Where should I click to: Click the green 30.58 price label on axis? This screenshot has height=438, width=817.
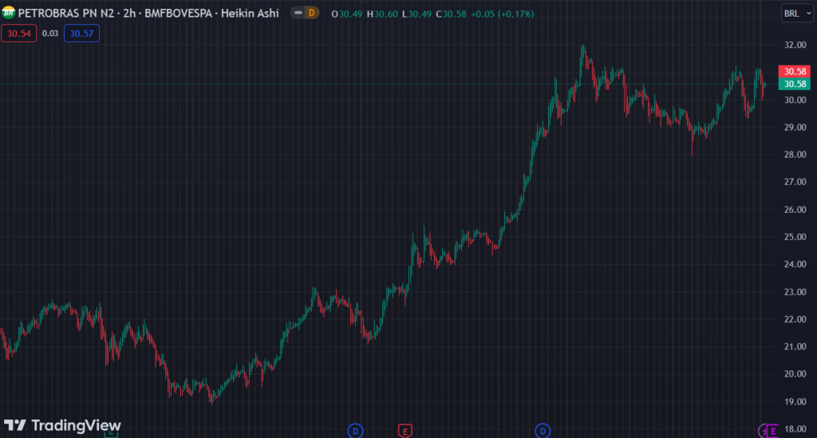tap(795, 84)
